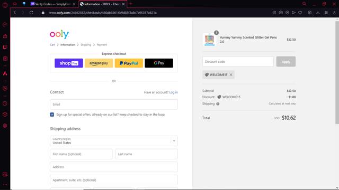Image resolution: width=339 pixels, height=190 pixels.
Task: Click the page vertical scrollbar
Action: [x=337, y=72]
